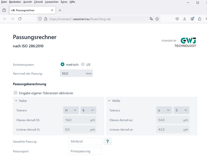The image size is (207, 155).
Task: Click the green help question mark button
Action: (108, 142)
